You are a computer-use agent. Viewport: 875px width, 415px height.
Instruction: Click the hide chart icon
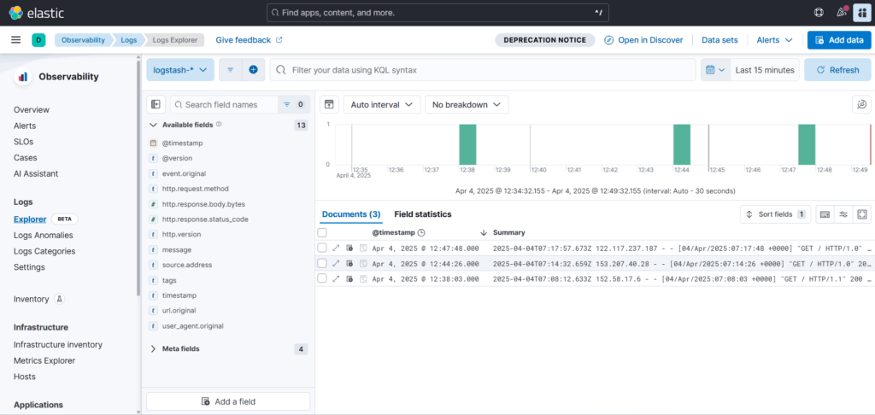[x=329, y=104]
